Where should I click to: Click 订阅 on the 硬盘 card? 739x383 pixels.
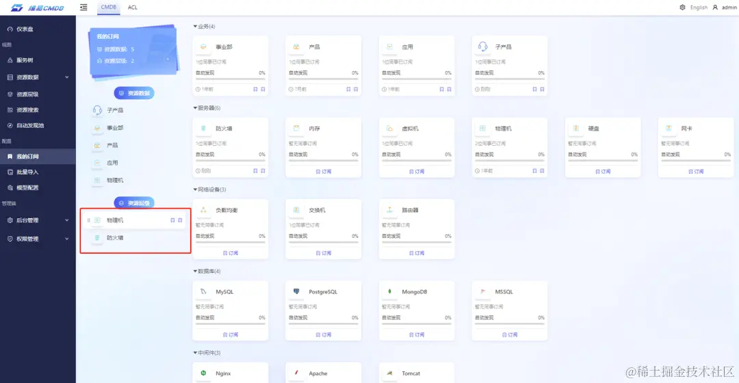(604, 172)
